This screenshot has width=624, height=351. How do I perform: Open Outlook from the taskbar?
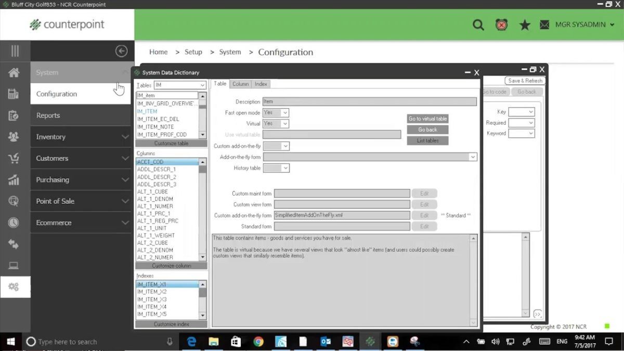[x=326, y=342]
